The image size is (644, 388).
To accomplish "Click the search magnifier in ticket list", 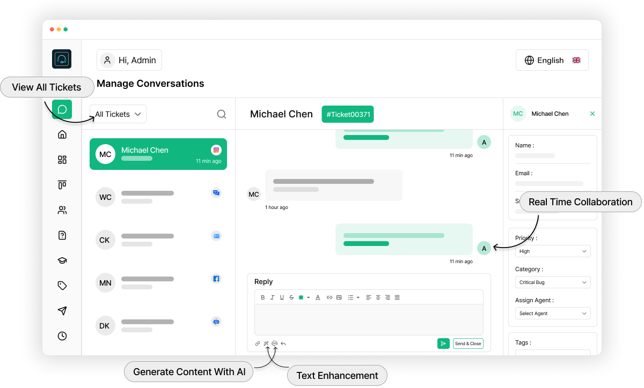I will tap(222, 114).
